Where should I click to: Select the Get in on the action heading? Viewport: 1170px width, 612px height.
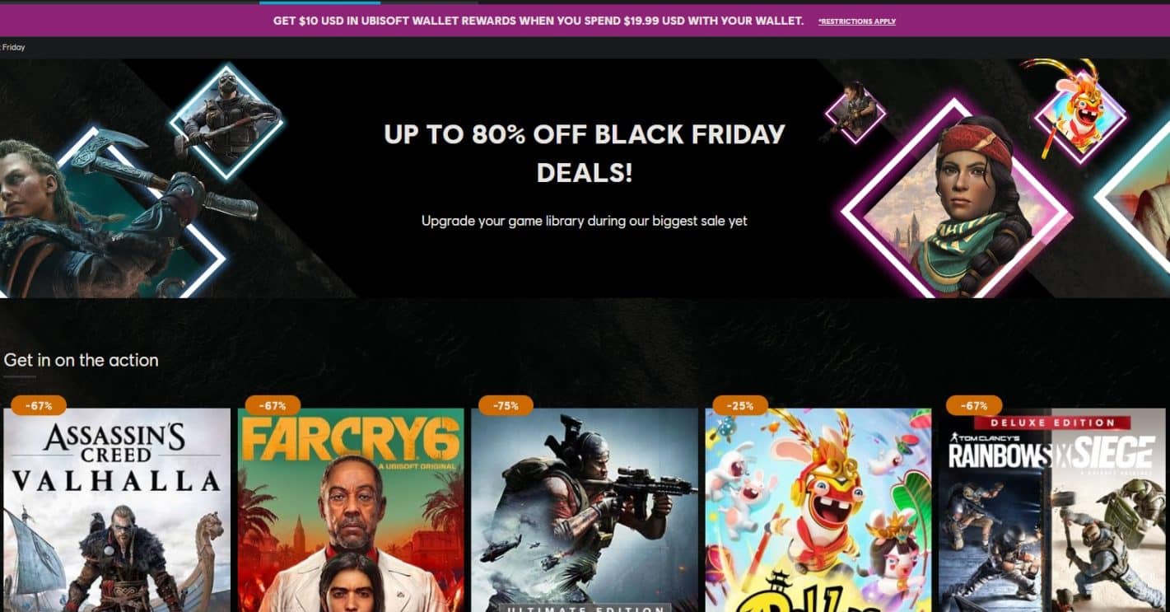tap(81, 360)
